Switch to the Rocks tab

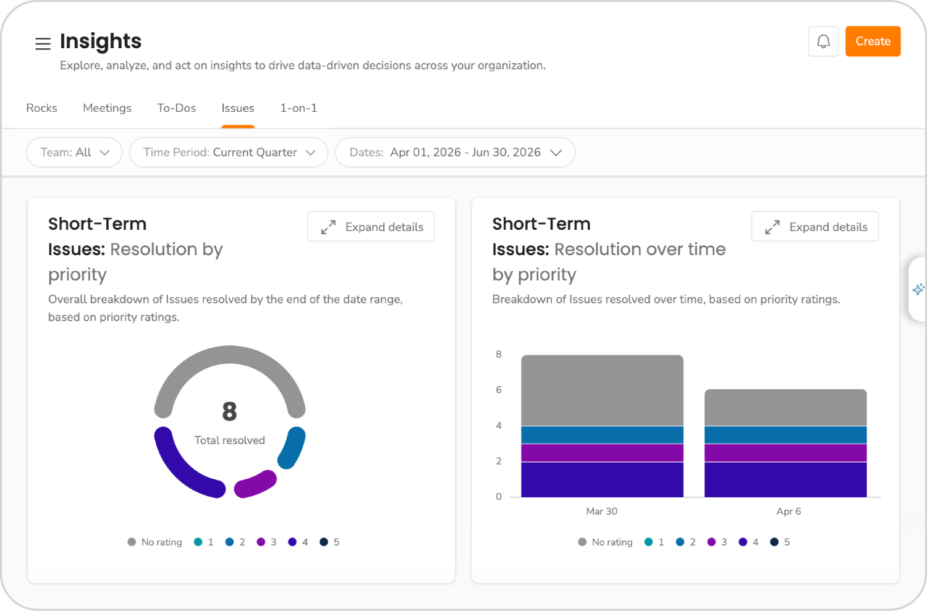point(41,108)
